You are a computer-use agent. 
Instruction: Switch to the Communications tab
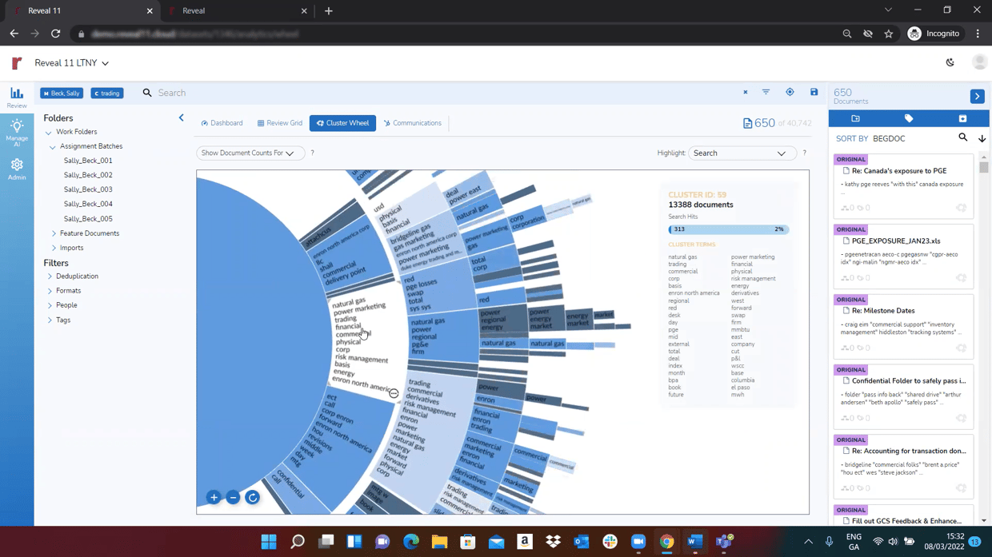pos(413,123)
